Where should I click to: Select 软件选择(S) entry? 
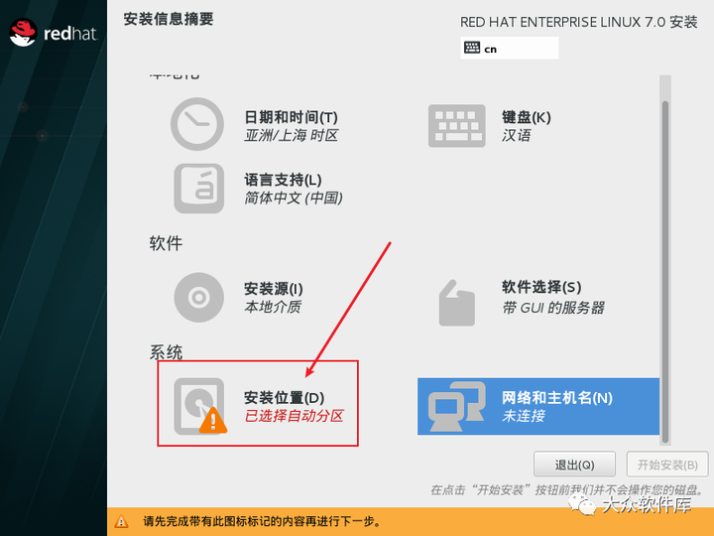pyautogui.click(x=552, y=297)
